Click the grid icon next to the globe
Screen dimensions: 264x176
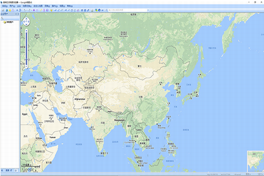[x=85, y=10]
